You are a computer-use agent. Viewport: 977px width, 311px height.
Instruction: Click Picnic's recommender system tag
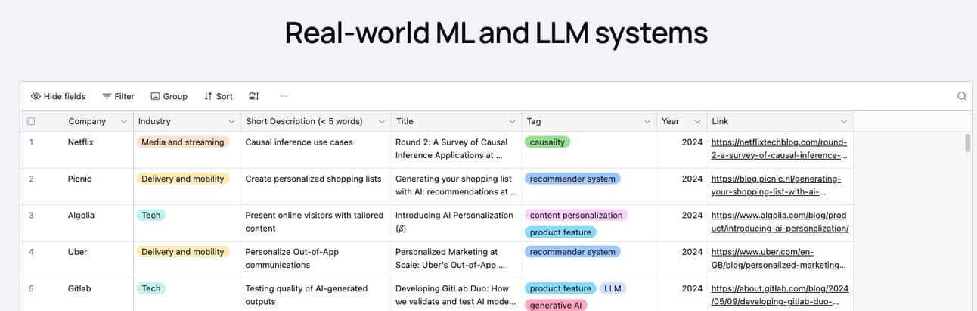572,179
